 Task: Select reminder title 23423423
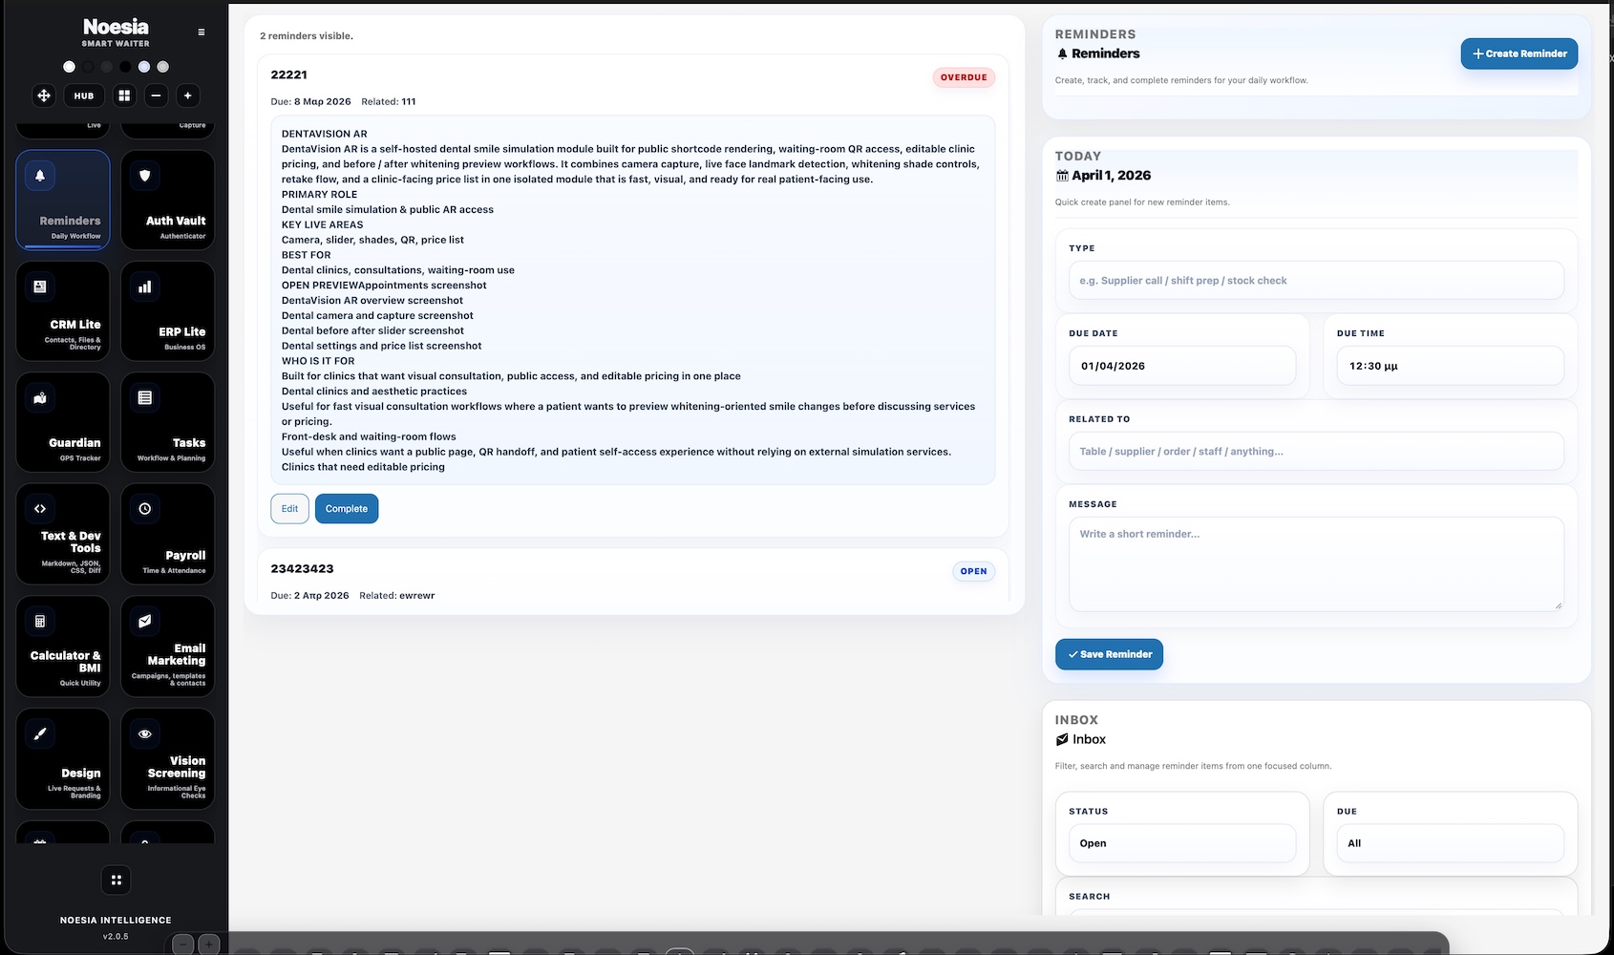302,569
